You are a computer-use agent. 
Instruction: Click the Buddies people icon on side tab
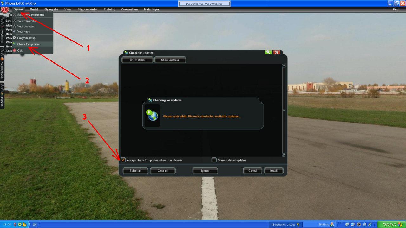point(2,94)
